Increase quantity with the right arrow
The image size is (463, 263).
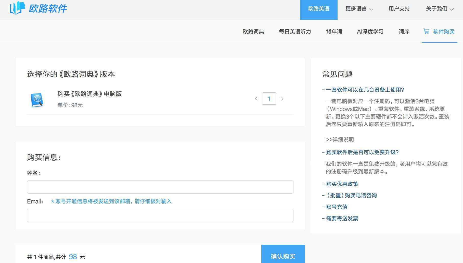282,99
